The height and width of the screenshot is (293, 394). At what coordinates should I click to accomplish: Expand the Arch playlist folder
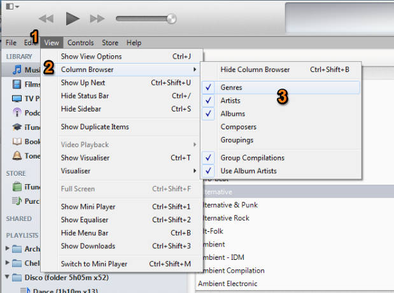[8, 248]
